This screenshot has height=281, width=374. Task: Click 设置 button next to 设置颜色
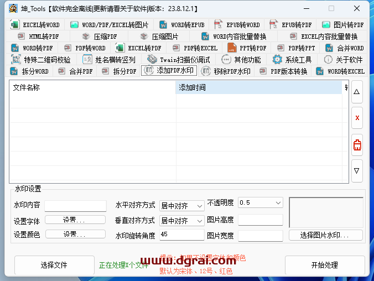coord(75,234)
